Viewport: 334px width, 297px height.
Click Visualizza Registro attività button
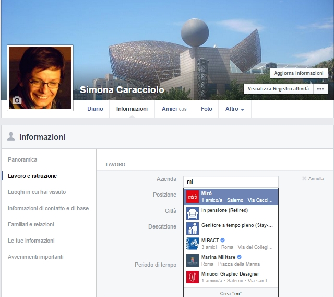pyautogui.click(x=278, y=89)
